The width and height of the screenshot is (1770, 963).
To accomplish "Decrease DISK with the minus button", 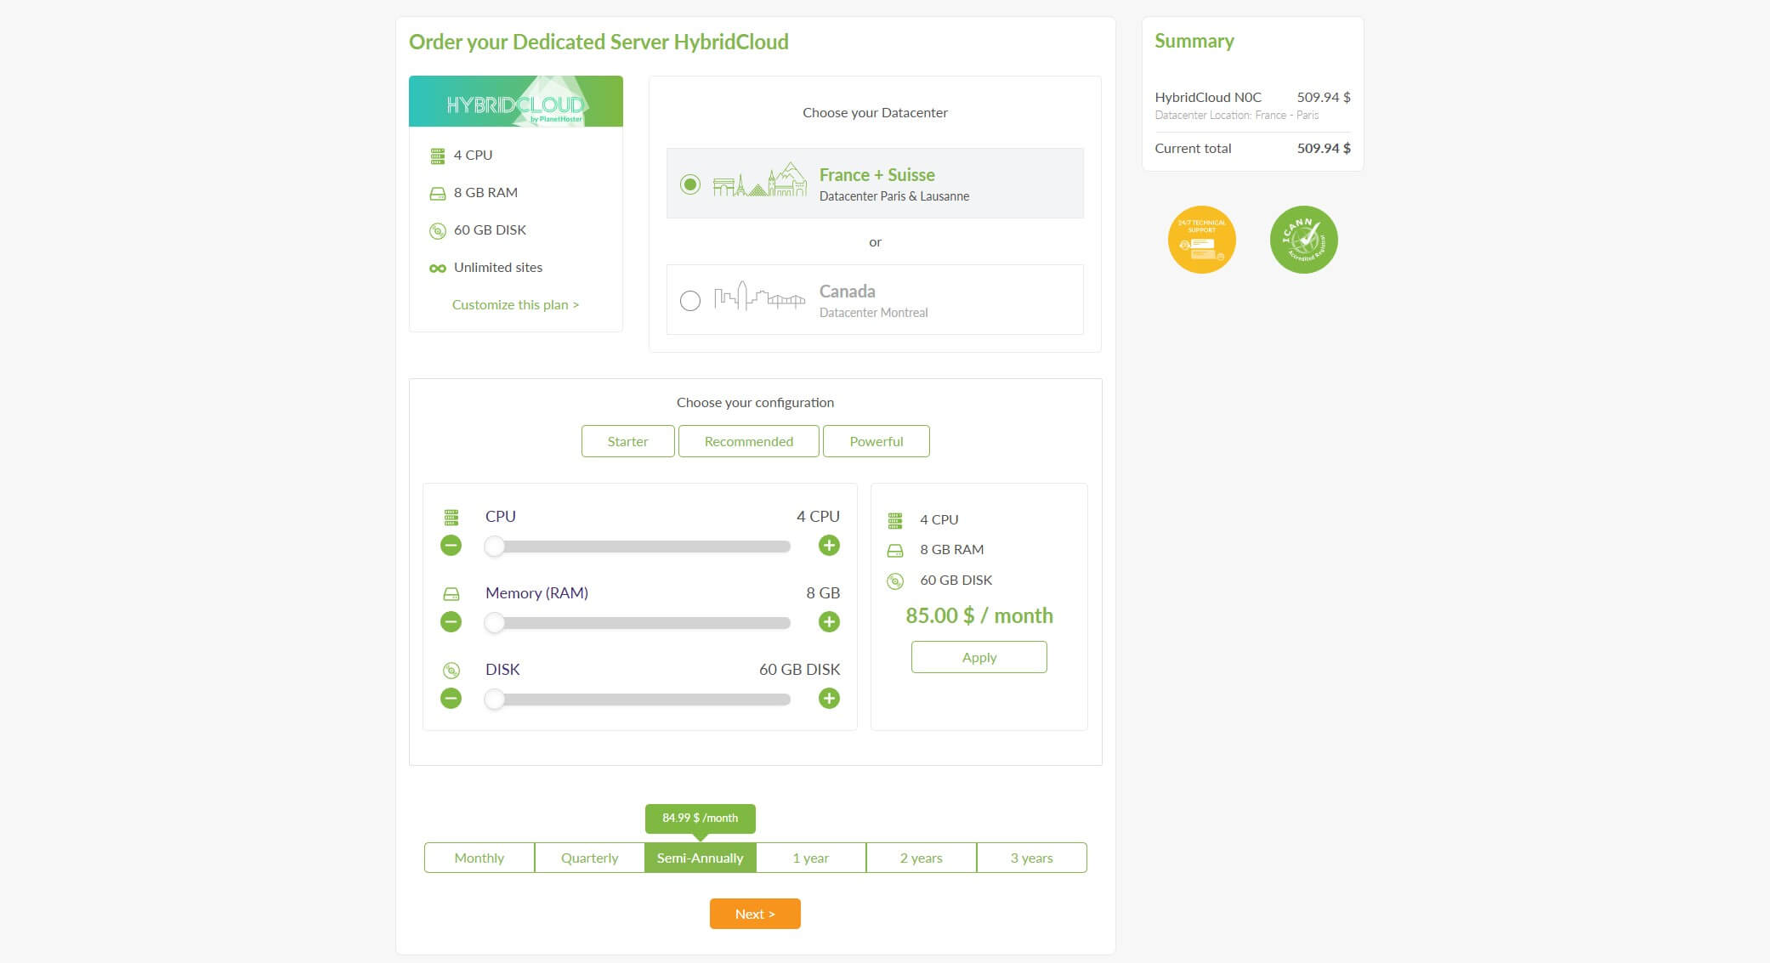I will 451,699.
